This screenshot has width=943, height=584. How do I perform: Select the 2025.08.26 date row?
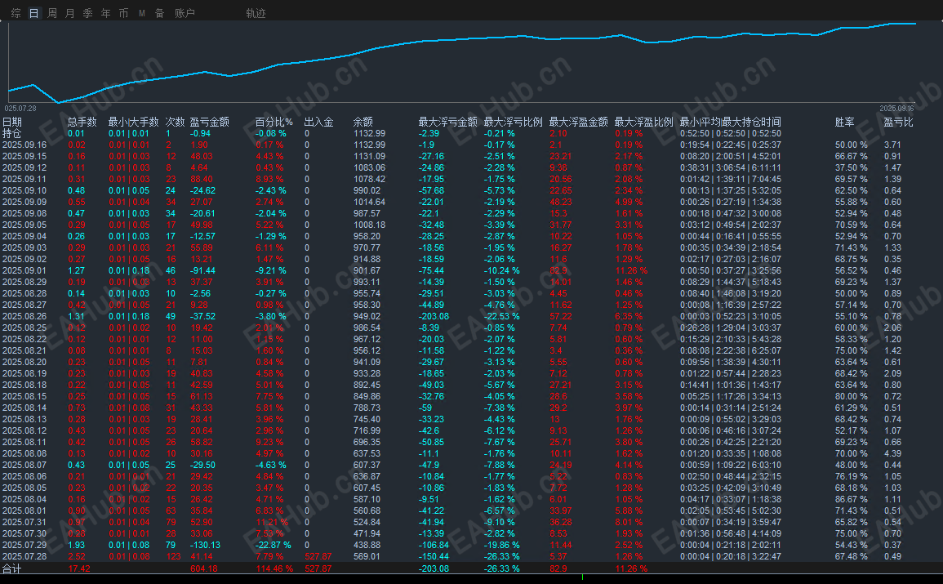point(24,316)
